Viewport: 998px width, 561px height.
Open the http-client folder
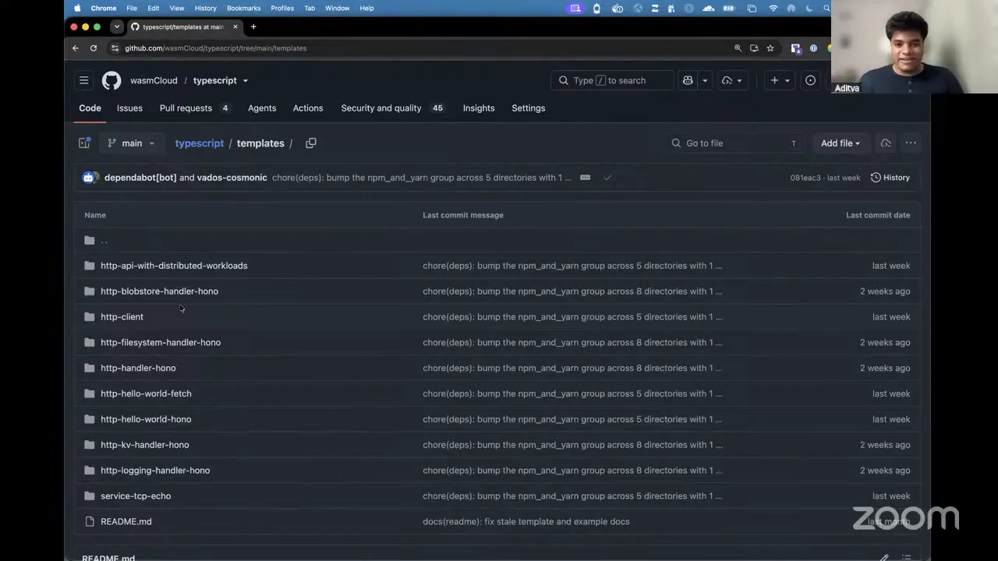[122, 317]
